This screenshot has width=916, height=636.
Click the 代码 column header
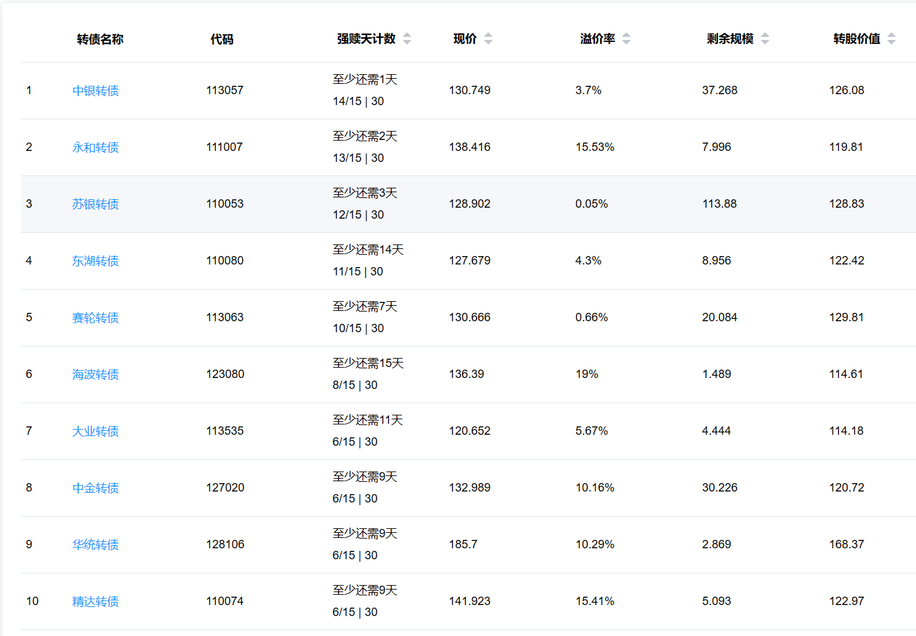[222, 39]
